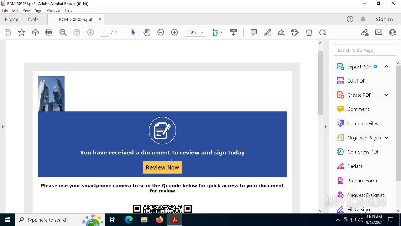
Task: Click the Review Now button
Action: pyautogui.click(x=162, y=167)
